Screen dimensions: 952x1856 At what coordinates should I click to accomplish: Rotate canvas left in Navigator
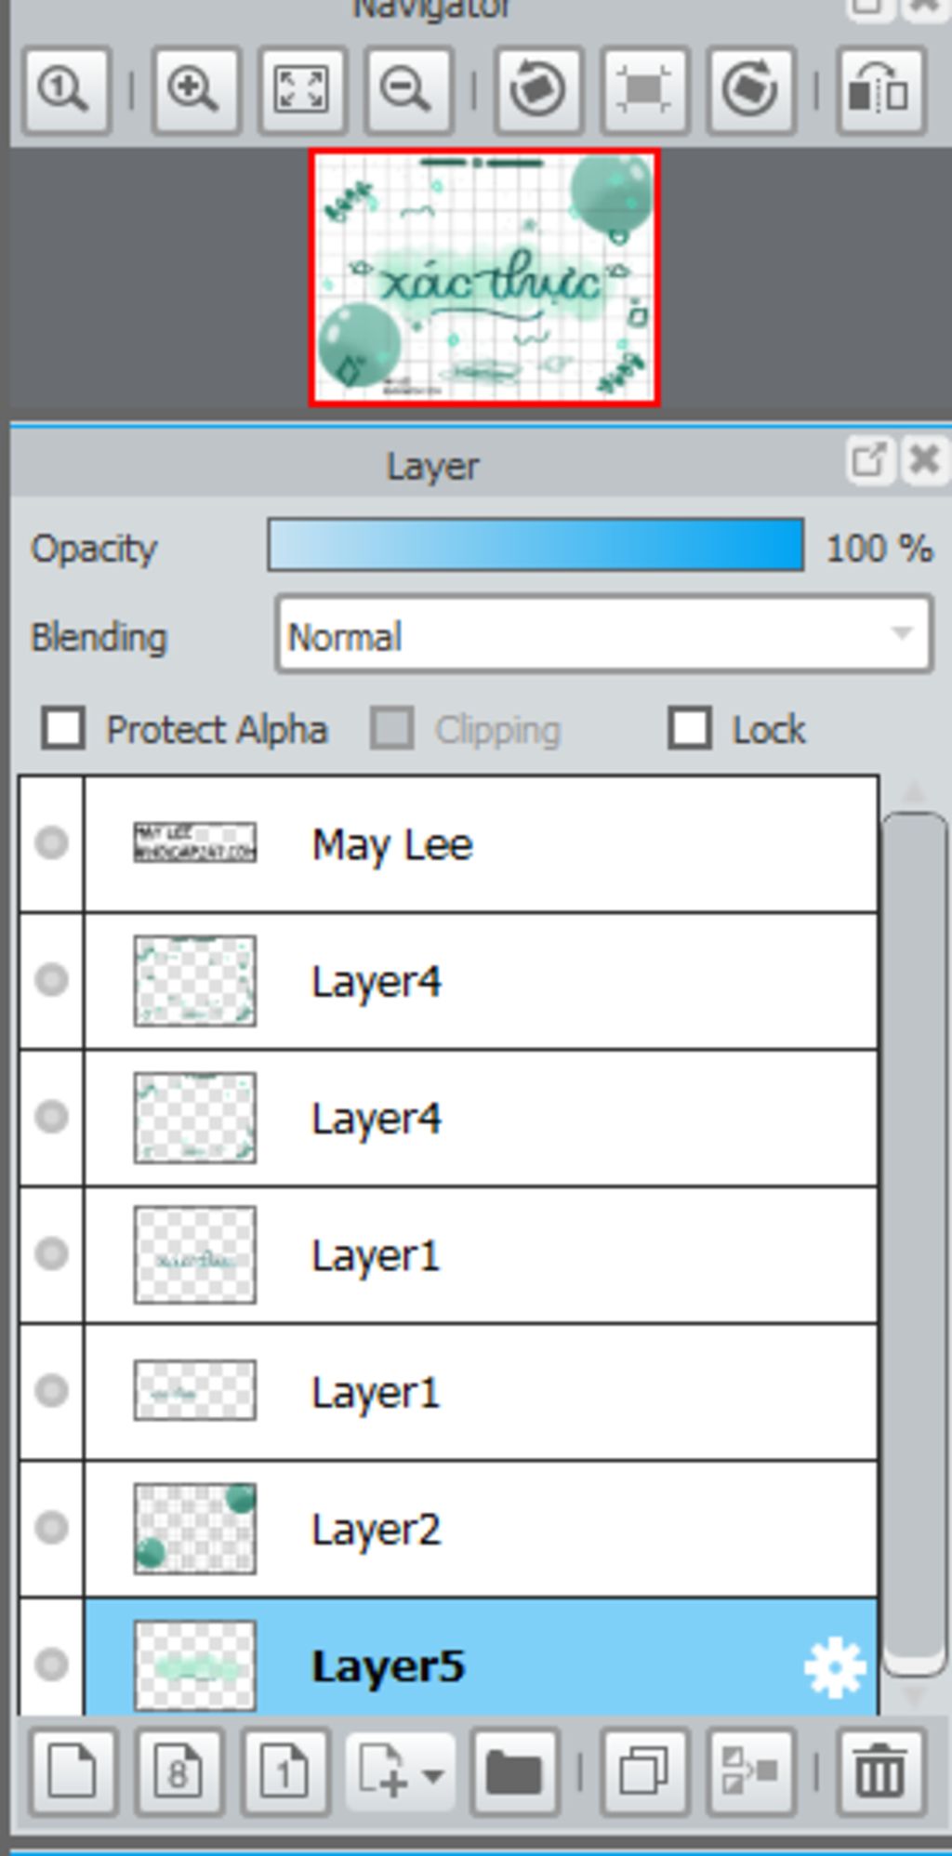click(x=538, y=90)
